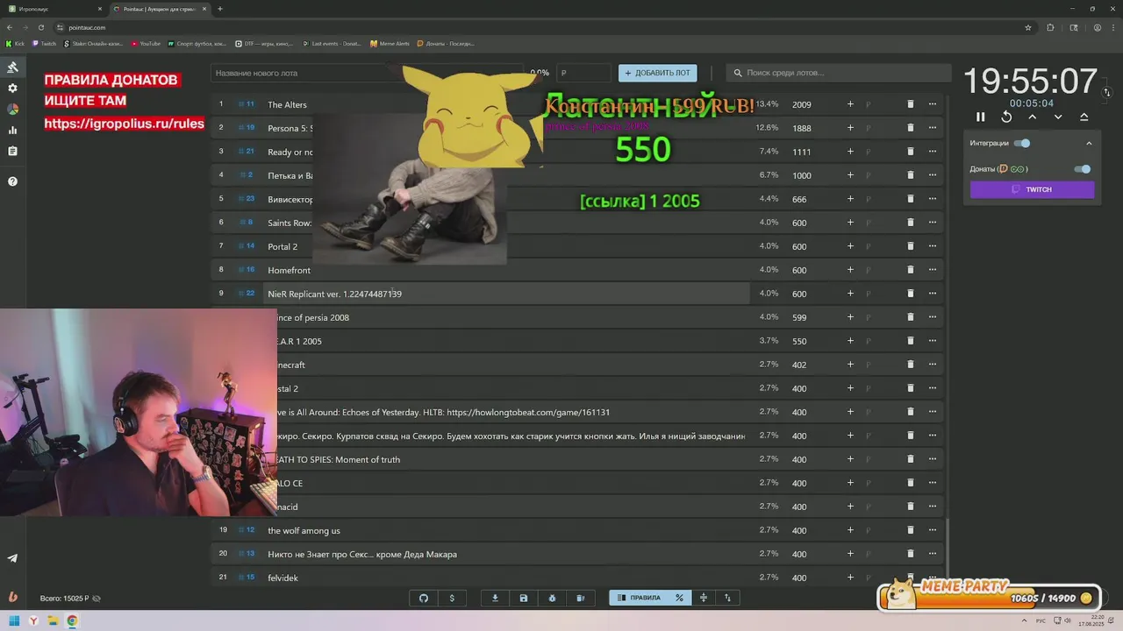Open the colorful wheel icon in sidebar
The image size is (1123, 631).
tap(12, 110)
